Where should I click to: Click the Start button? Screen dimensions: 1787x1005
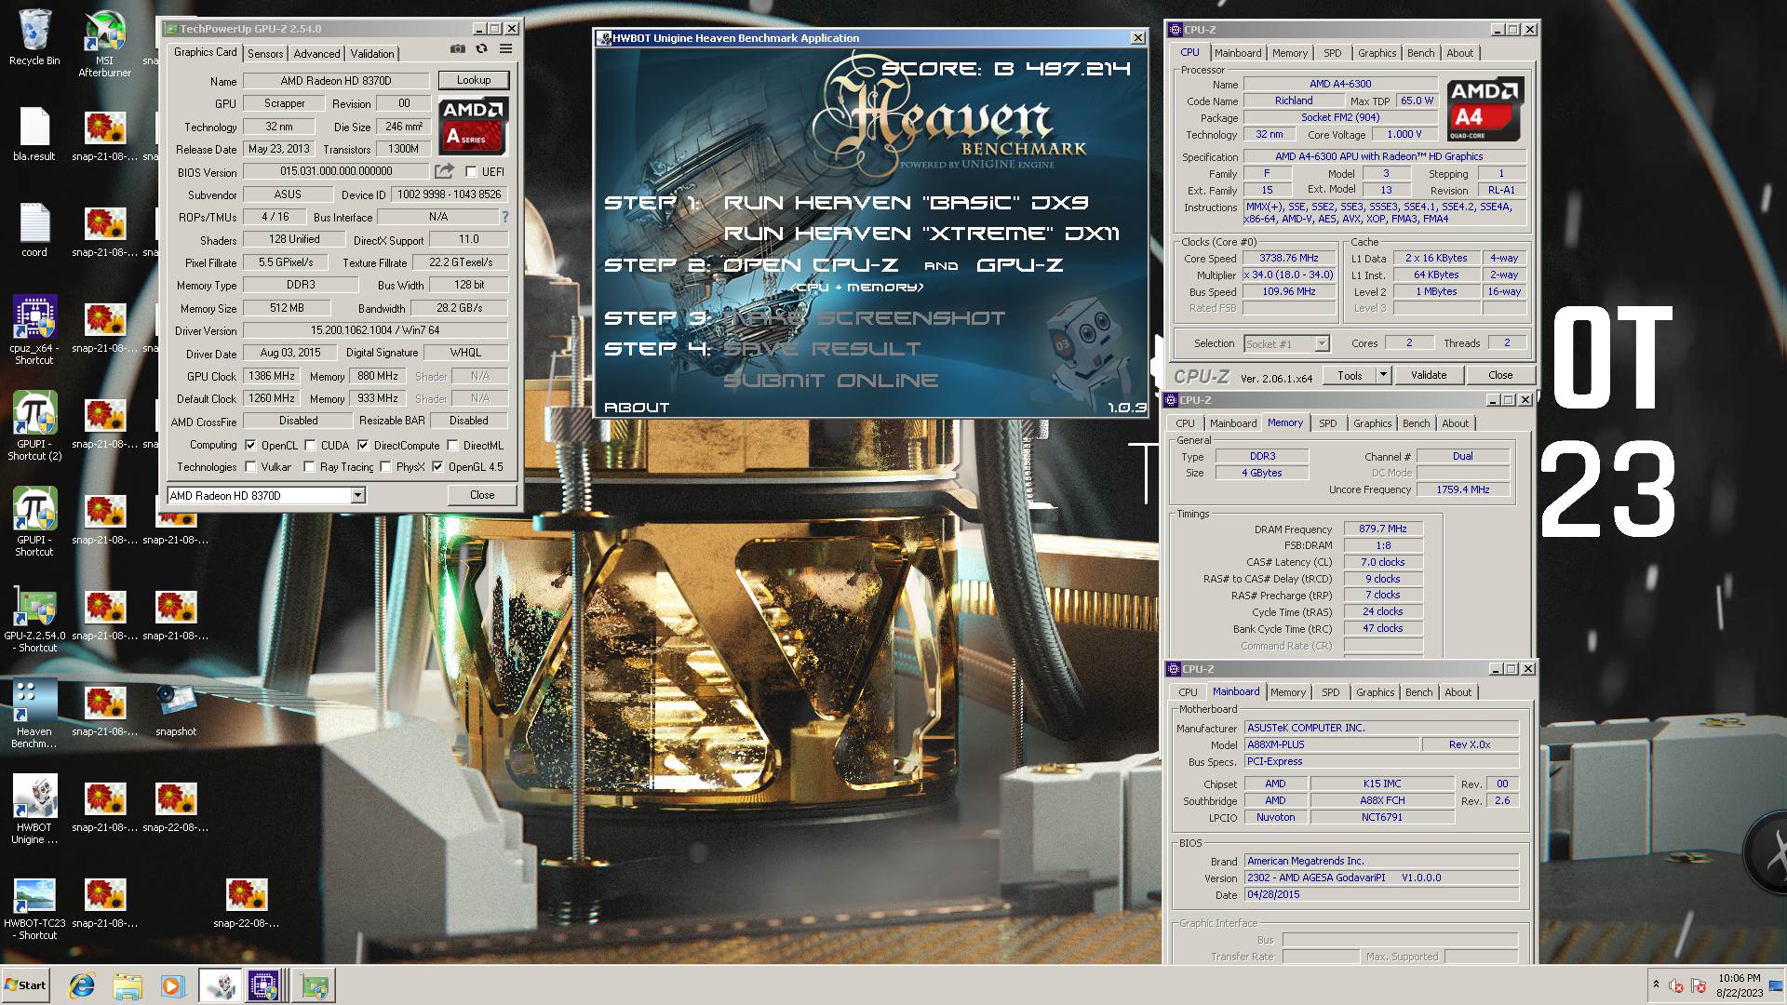tap(26, 985)
